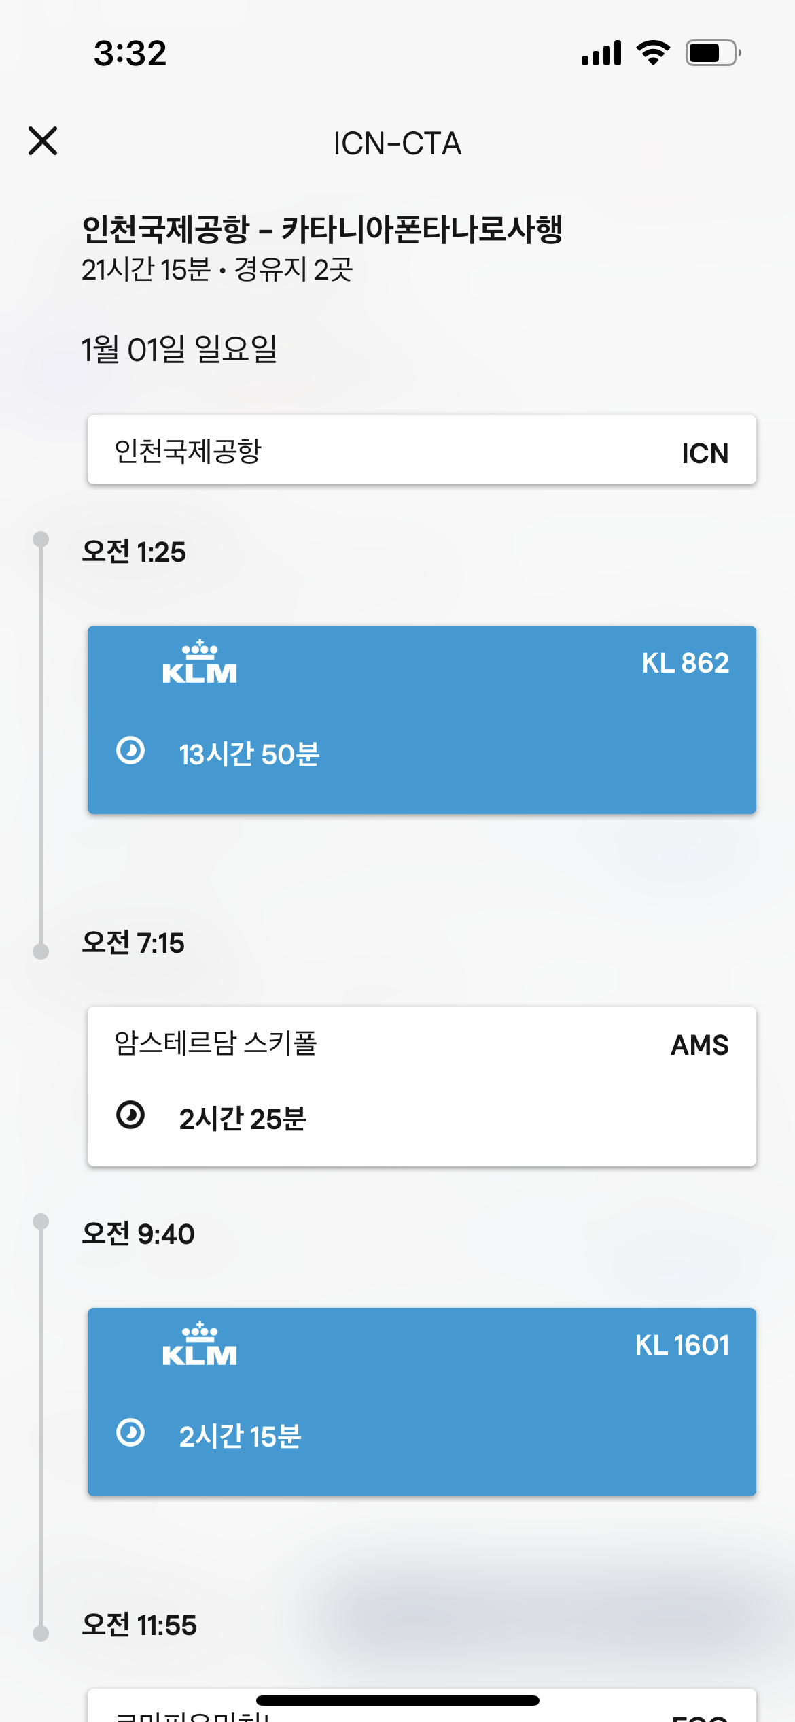The width and height of the screenshot is (795, 1722).
Task: Tap the 오전 11:55 arrival timeline dot
Action: point(41,1633)
